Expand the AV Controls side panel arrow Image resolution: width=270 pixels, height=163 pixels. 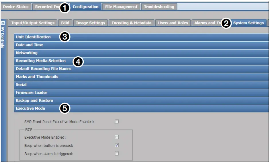point(3,23)
